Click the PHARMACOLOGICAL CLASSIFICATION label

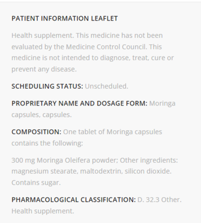point(73,200)
